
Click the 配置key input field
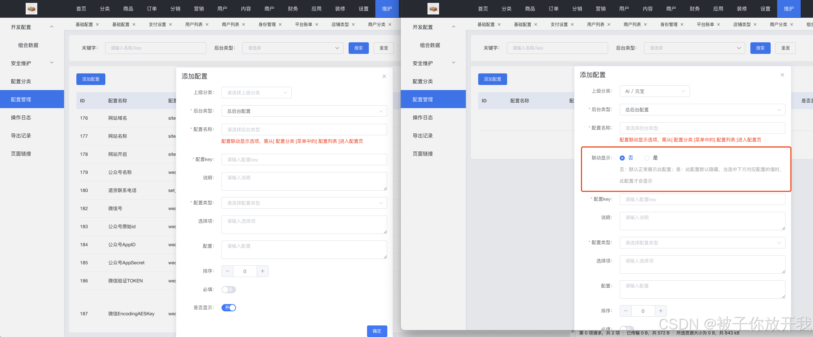coord(304,159)
